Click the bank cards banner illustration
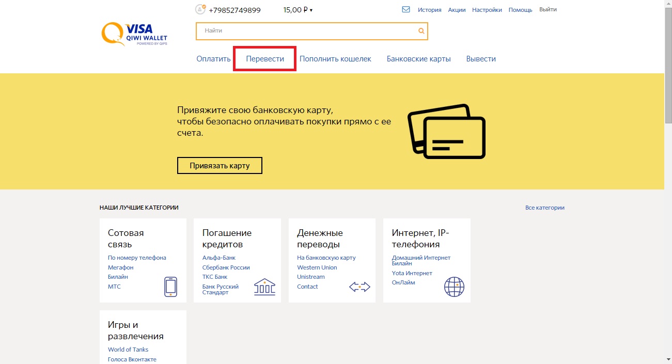This screenshot has width=672, height=364. [446, 132]
